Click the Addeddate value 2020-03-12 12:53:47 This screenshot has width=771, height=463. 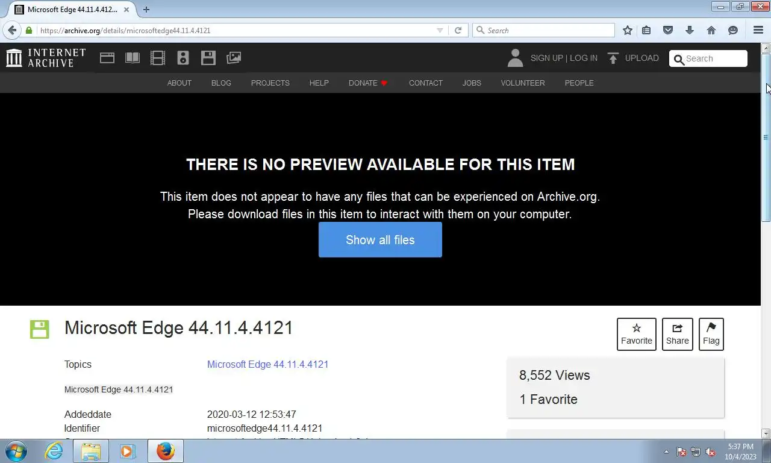[x=252, y=415]
